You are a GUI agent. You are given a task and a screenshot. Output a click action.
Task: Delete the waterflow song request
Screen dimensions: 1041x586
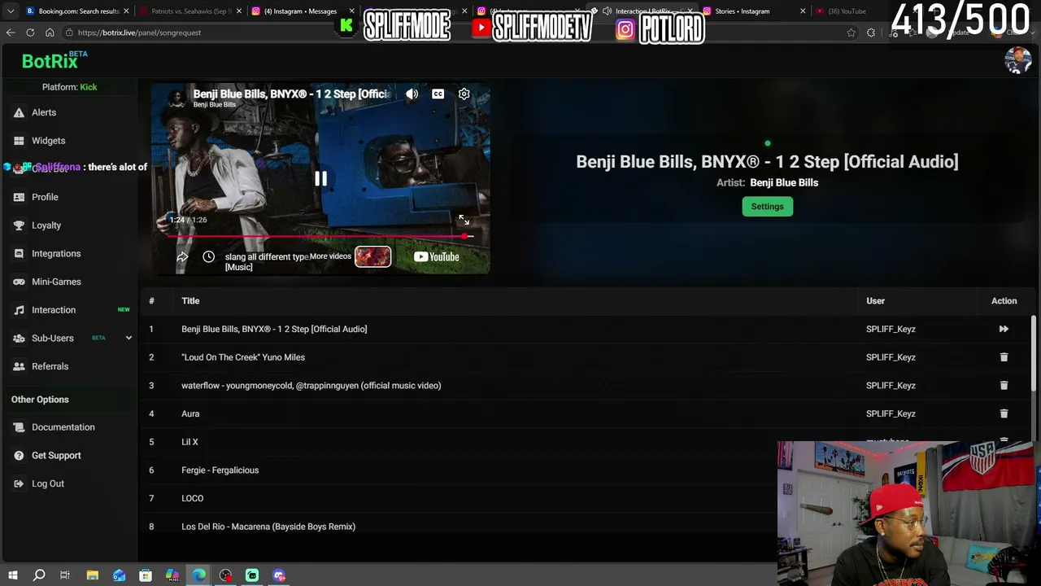[x=1004, y=386]
